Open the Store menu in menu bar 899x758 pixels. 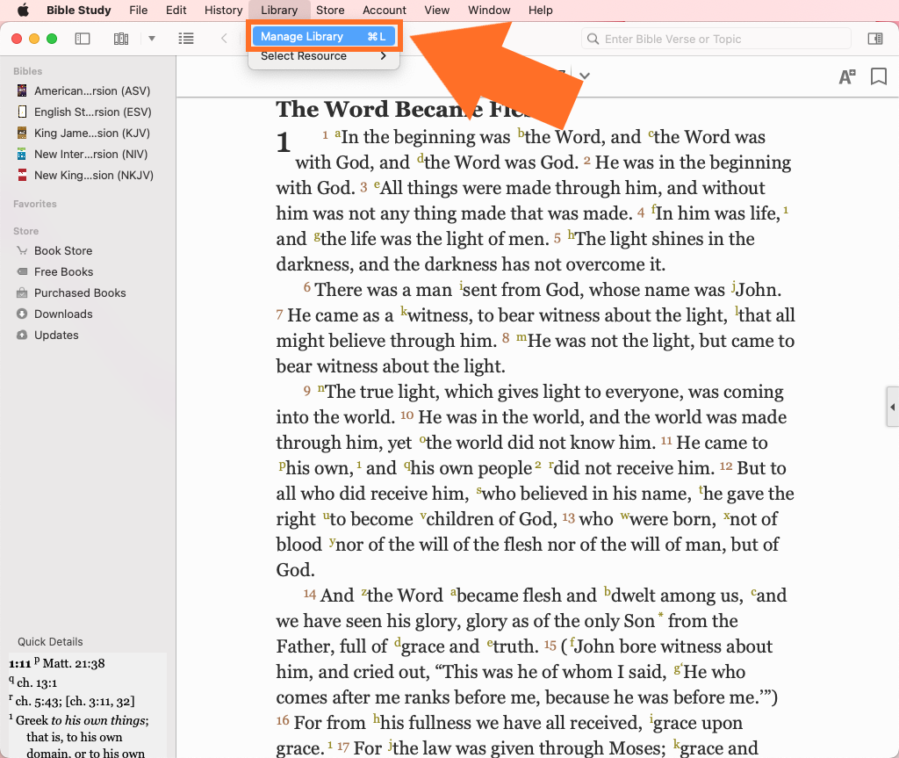(x=330, y=11)
